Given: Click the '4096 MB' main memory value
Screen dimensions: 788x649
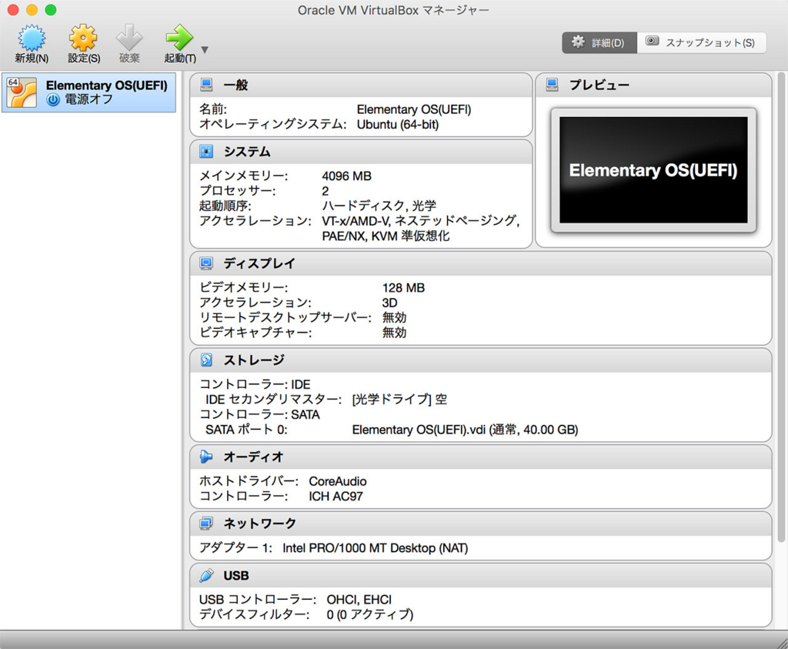Looking at the screenshot, I should pyautogui.click(x=347, y=176).
